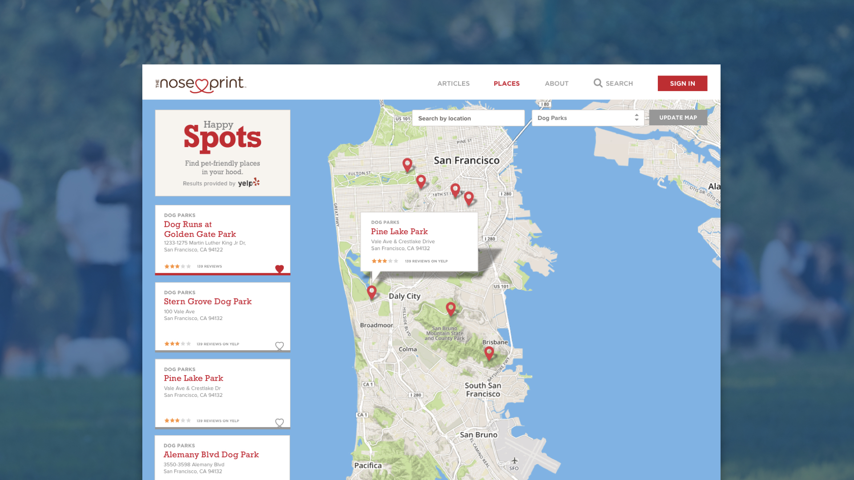
Task: Click map pin north of Fulton St
Action: [x=407, y=165]
